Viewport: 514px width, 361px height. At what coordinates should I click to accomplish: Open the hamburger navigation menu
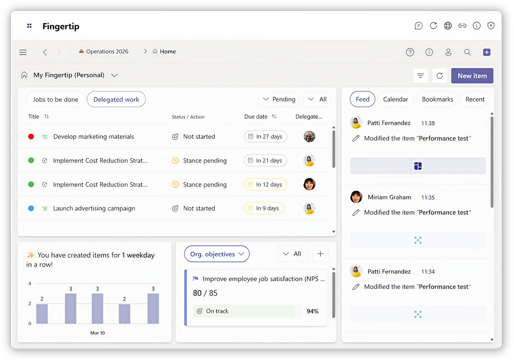pos(23,52)
